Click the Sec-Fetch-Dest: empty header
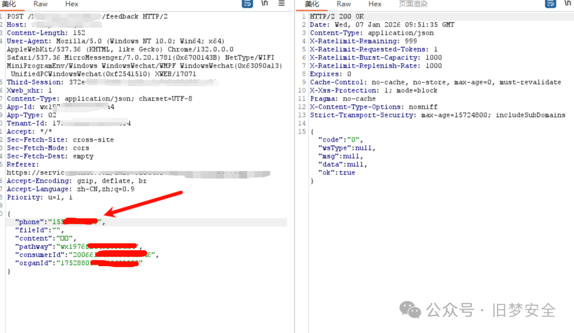Viewport: 574px width, 333px height. 50,156
